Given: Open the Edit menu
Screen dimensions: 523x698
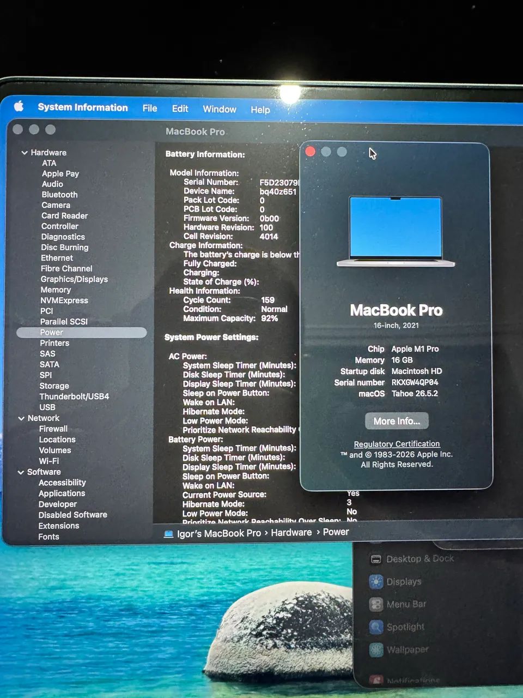Looking at the screenshot, I should [x=180, y=109].
